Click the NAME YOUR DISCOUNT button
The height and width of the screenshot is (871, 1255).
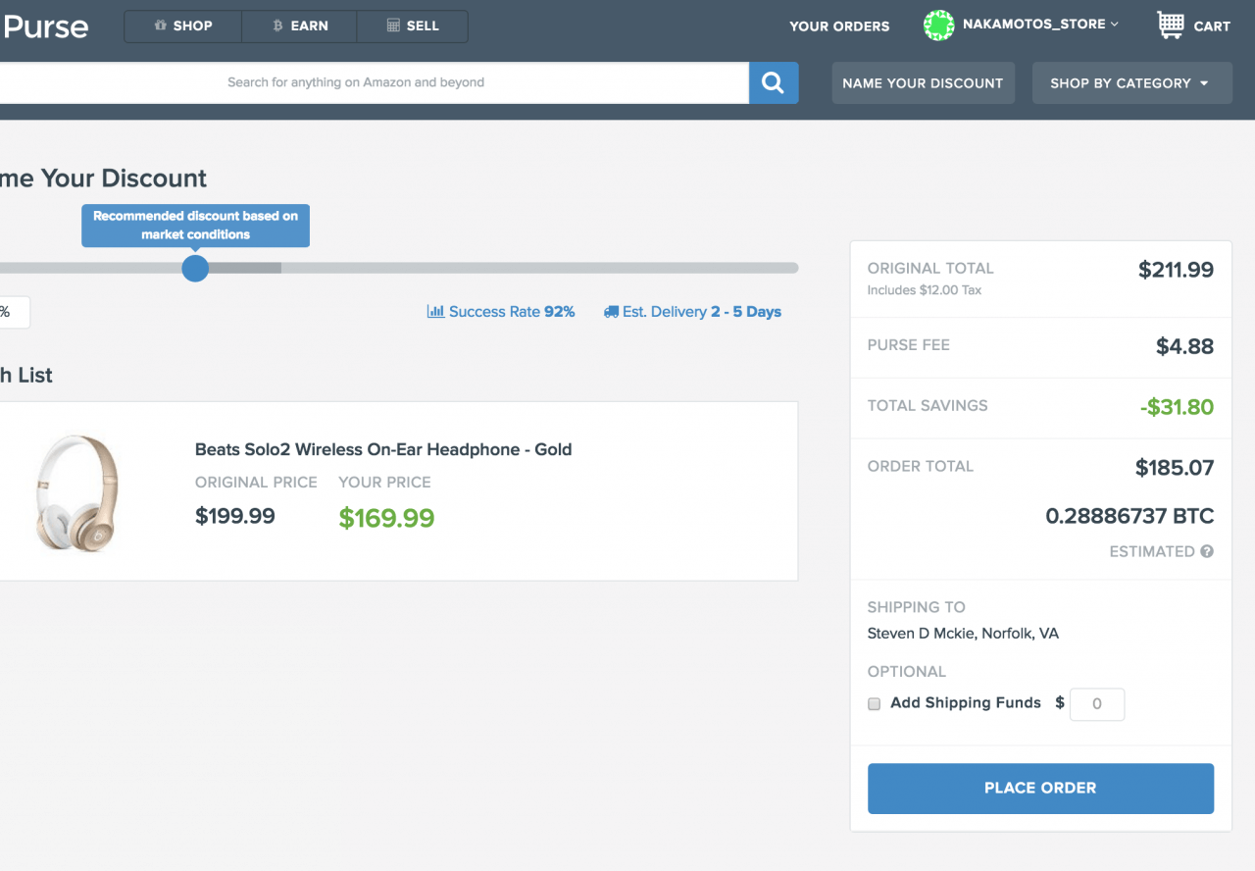(x=923, y=83)
